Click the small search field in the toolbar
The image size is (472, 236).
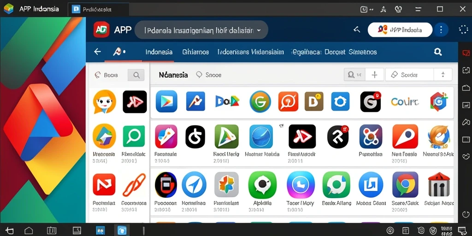(x=354, y=75)
